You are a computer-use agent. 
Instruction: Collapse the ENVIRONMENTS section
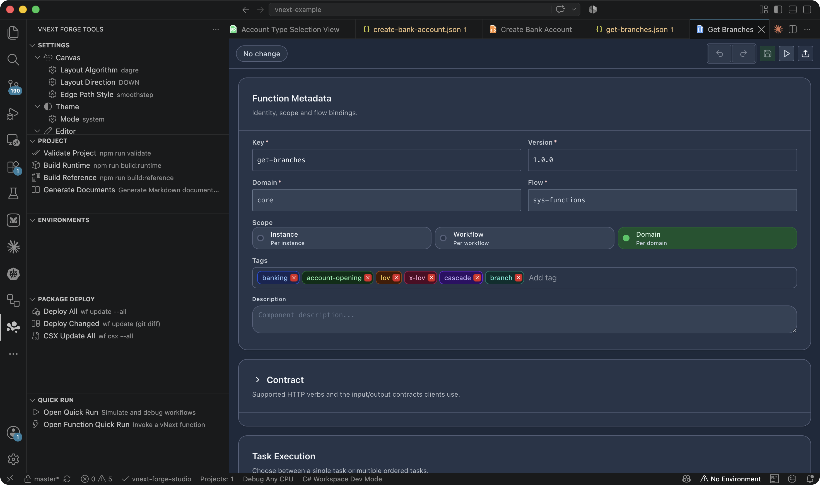32,220
